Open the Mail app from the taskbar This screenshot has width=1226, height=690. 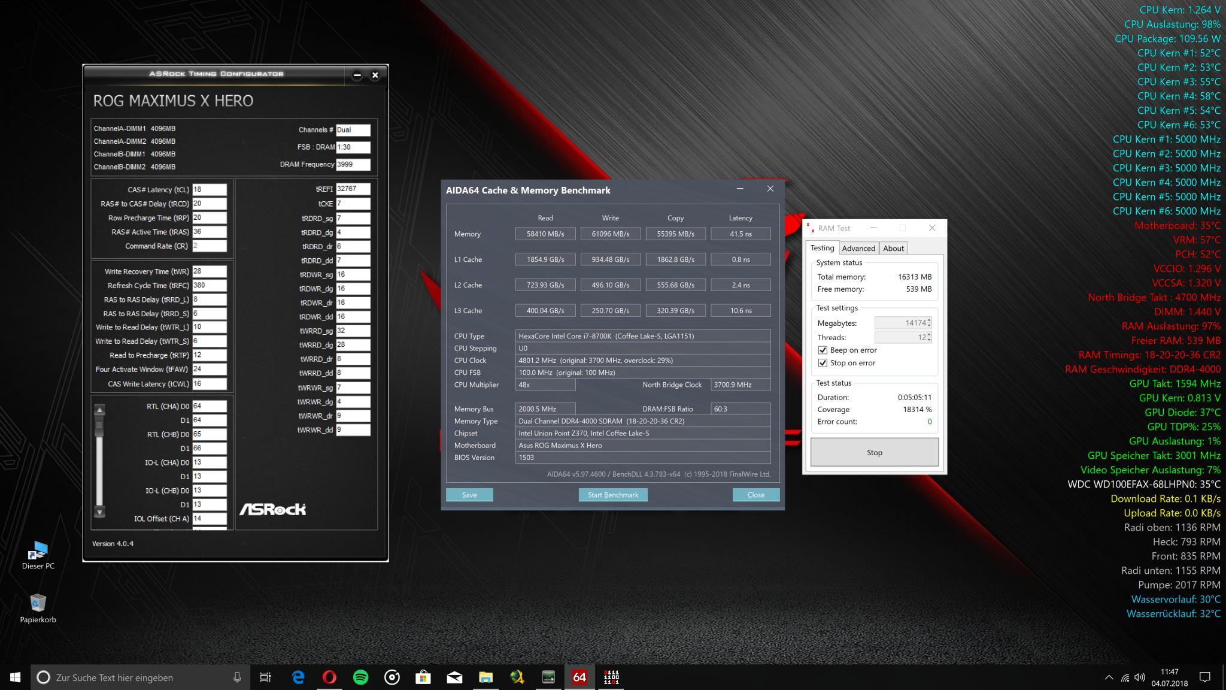454,677
